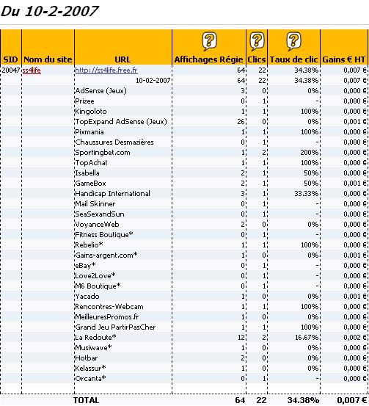Click the Rencontres-Webcam row label
The height and width of the screenshot is (406, 369).
tap(109, 307)
